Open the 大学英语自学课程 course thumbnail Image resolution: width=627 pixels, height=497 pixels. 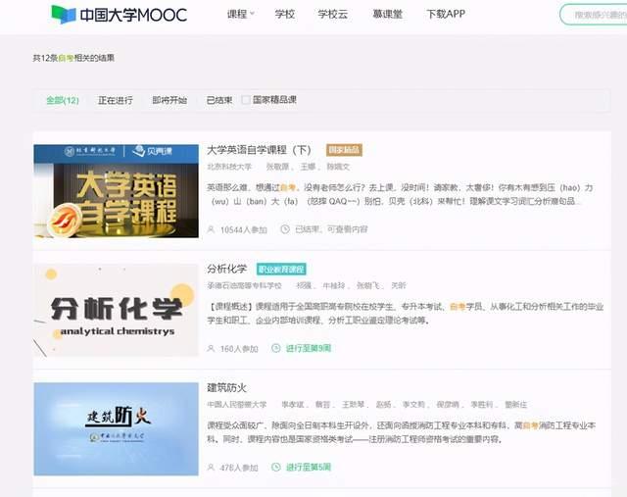point(116,191)
